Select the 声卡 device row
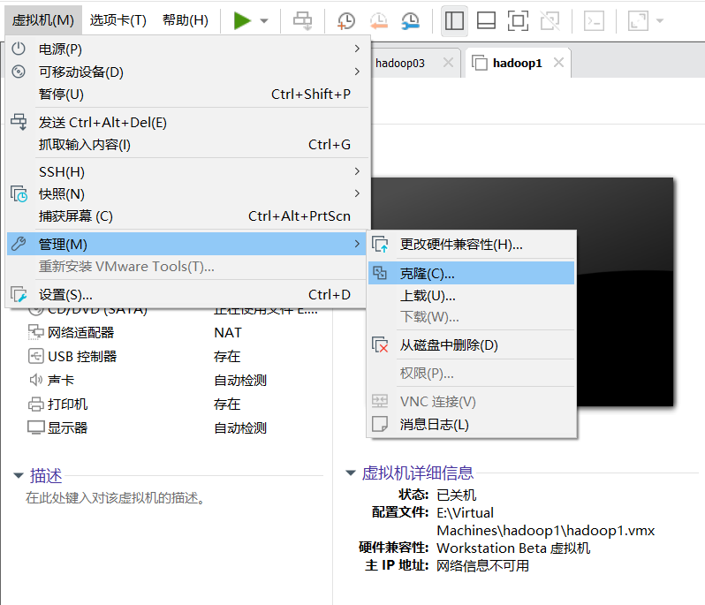Viewport: 705px width, 605px height. [x=175, y=381]
